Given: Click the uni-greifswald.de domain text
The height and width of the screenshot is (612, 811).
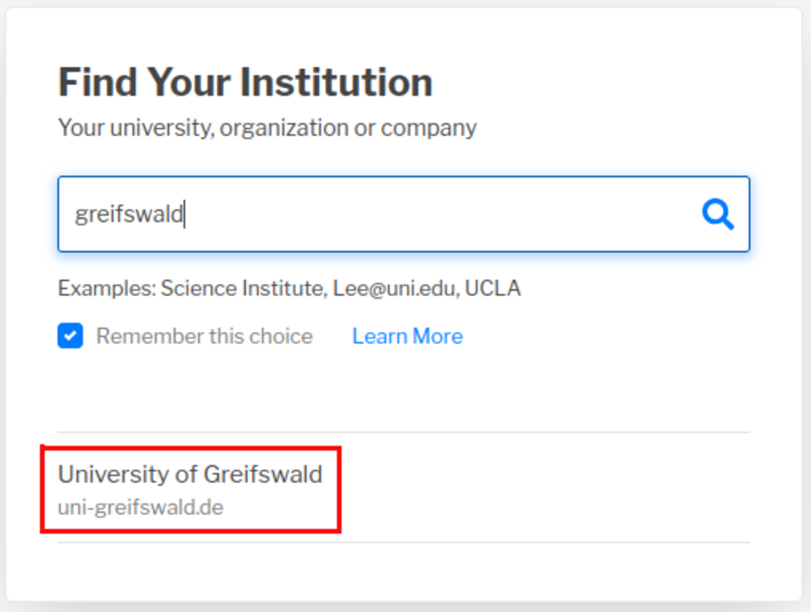Looking at the screenshot, I should coord(141,507).
